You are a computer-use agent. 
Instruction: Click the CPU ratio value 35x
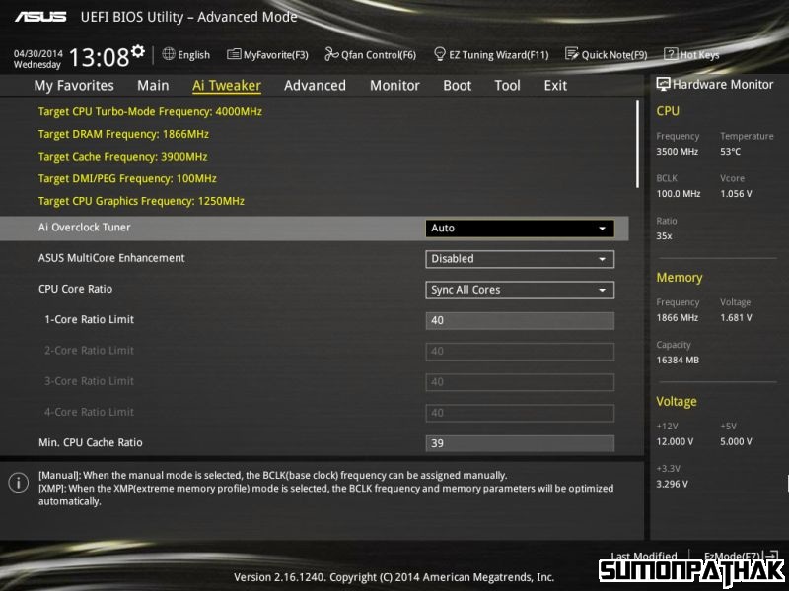pyautogui.click(x=664, y=235)
